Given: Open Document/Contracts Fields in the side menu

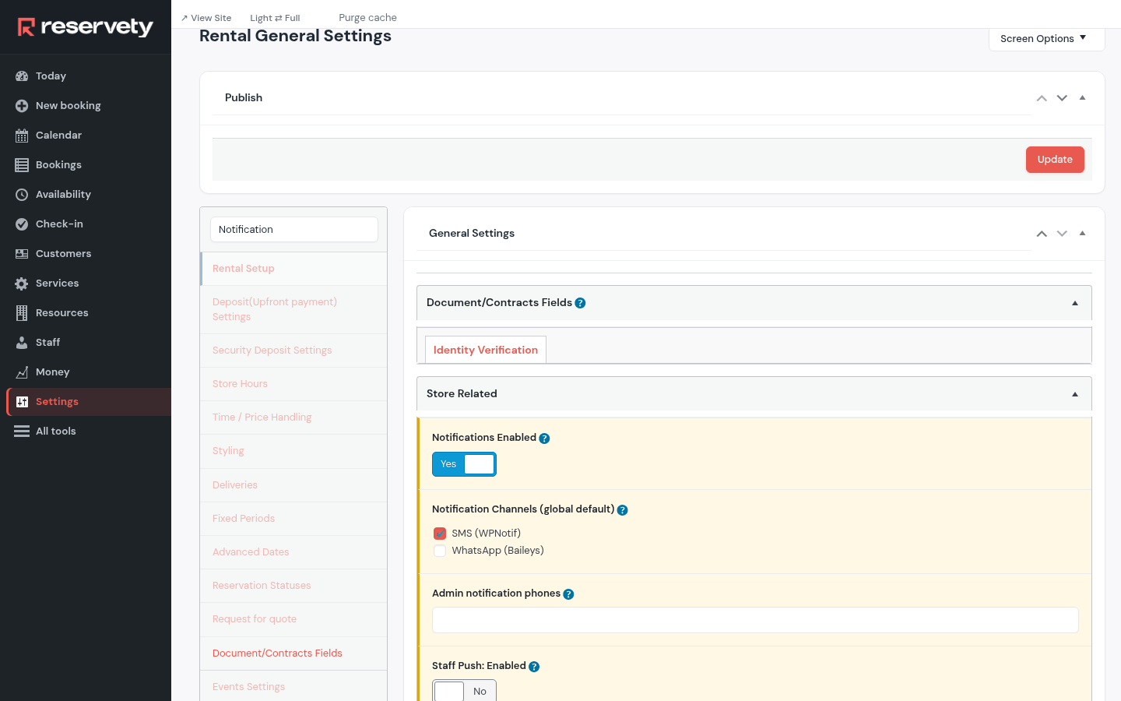Looking at the screenshot, I should pos(293,653).
